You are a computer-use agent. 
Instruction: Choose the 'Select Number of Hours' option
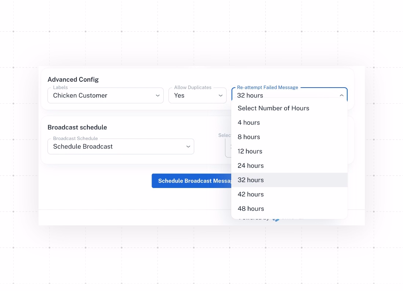[289, 108]
